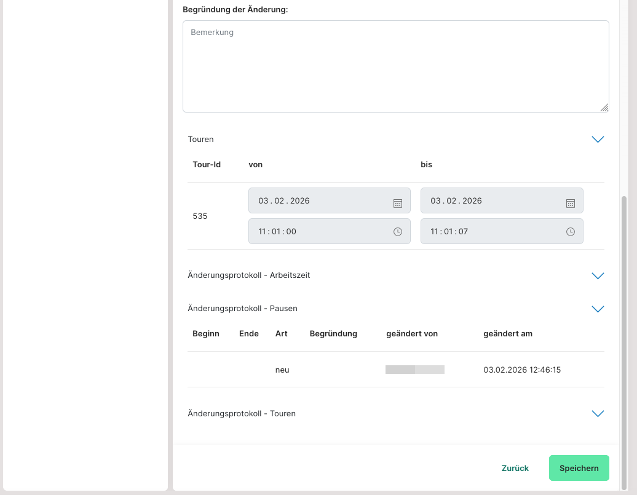The image size is (637, 495).
Task: Open the clock picker in the bis time field
Action: coord(570,232)
